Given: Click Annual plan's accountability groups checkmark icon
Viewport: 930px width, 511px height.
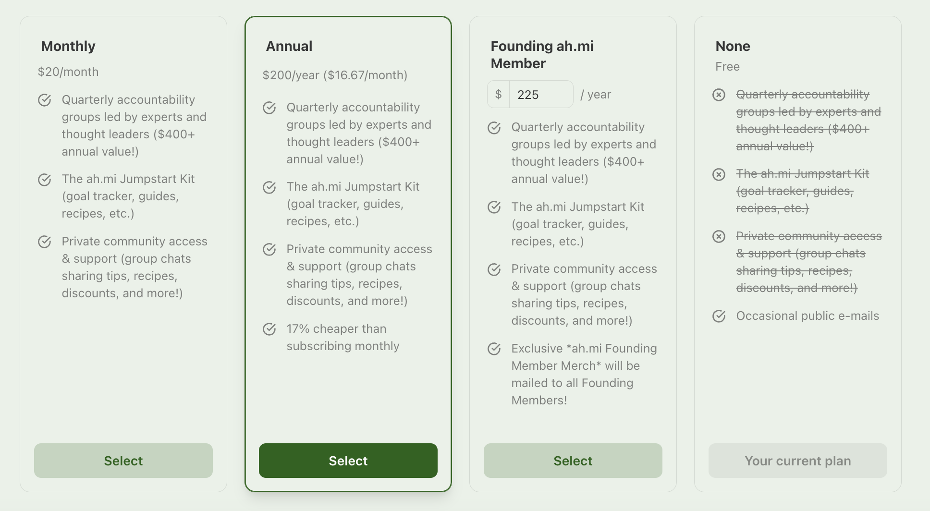Looking at the screenshot, I should [269, 108].
